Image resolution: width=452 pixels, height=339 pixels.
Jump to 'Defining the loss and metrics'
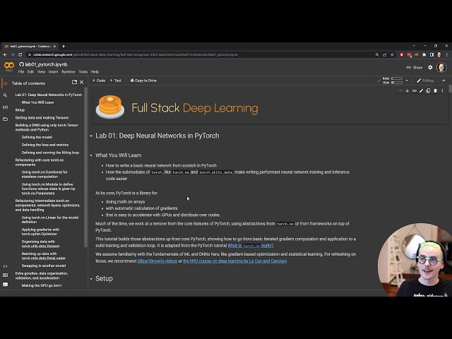click(45, 145)
